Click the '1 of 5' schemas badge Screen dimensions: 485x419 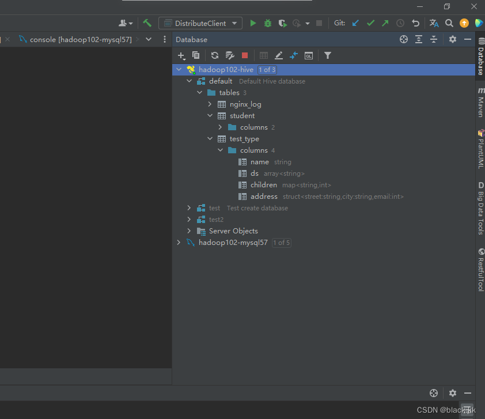click(282, 243)
